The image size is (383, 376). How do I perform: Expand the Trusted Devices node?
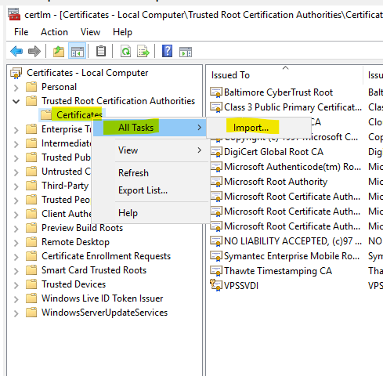(x=16, y=285)
